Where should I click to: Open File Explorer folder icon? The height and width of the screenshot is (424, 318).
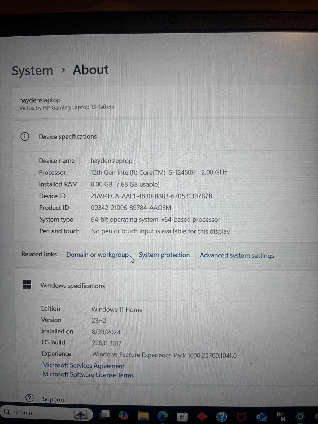point(143,416)
